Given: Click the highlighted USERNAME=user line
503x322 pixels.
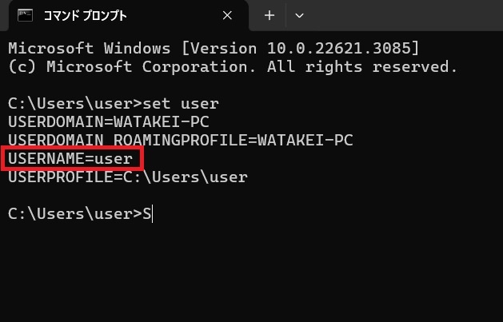Looking at the screenshot, I should click(x=70, y=158).
